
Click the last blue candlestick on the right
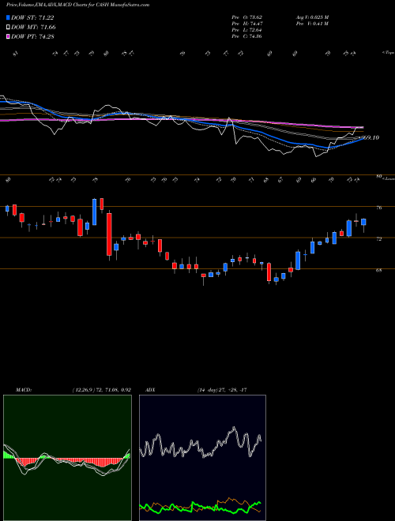(x=363, y=222)
